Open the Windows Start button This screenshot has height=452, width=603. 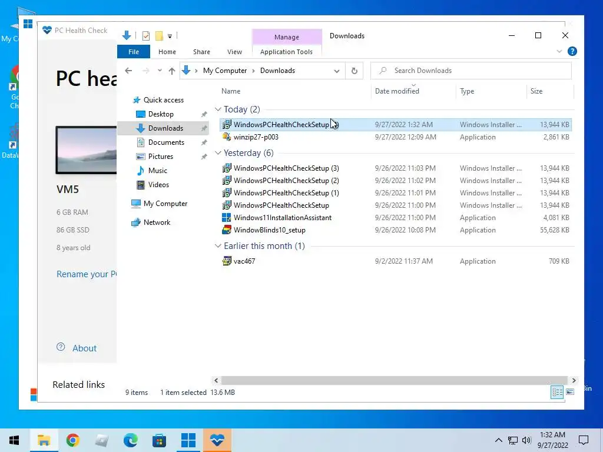(x=14, y=440)
